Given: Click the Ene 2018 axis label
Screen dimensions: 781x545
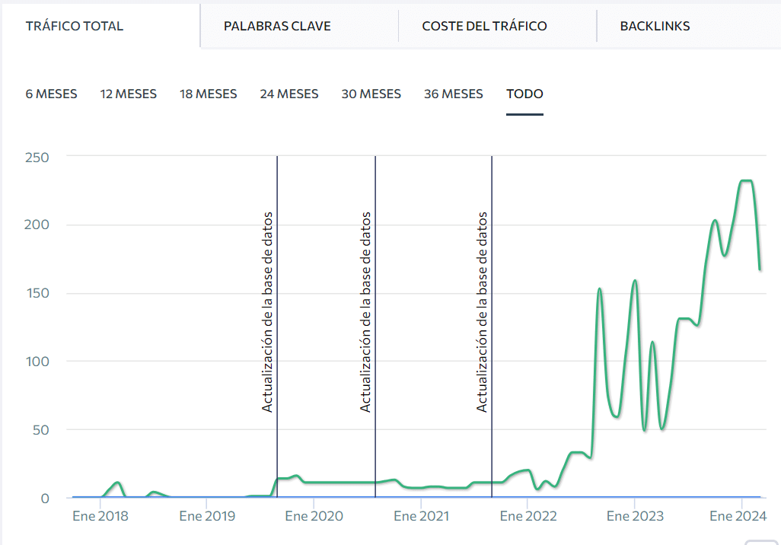Looking at the screenshot, I should point(100,516).
